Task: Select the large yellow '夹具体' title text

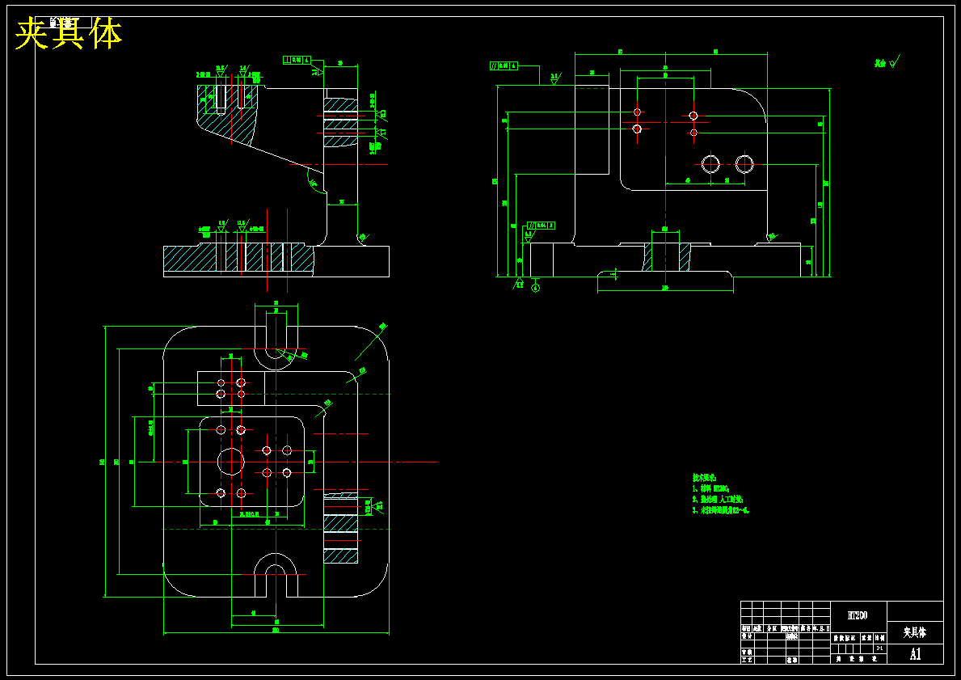Action: (68, 34)
